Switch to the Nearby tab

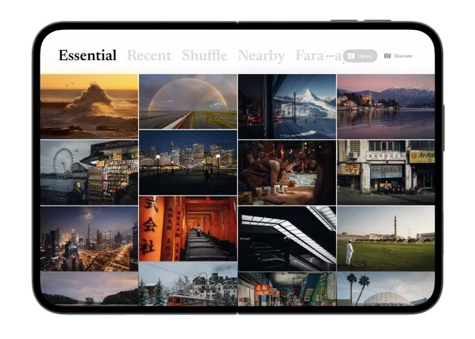261,56
